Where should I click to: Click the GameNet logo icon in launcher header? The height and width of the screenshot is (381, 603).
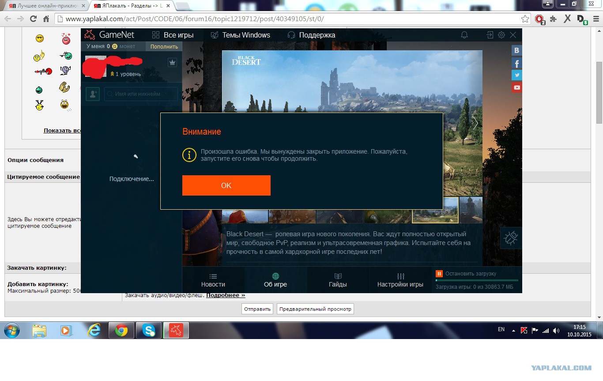click(x=90, y=35)
